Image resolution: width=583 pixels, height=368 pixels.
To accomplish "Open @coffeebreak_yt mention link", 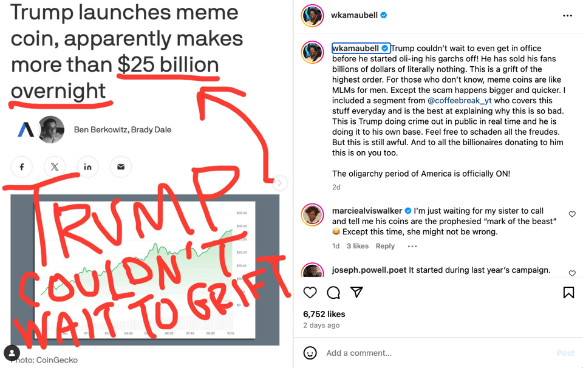I will click(x=460, y=100).
